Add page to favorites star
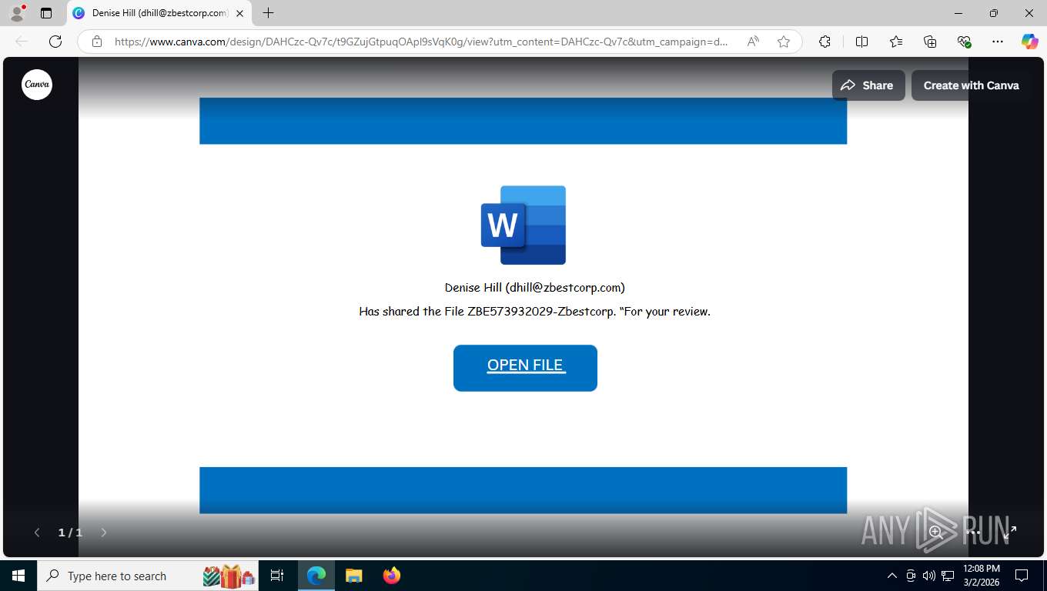This screenshot has height=591, width=1047. pos(784,42)
